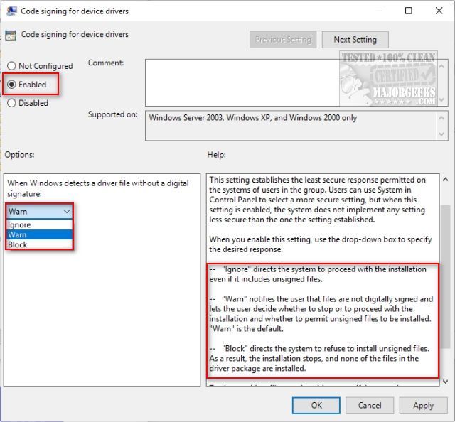Apply the policy changes
Viewport: 455px width, 422px height.
(424, 405)
